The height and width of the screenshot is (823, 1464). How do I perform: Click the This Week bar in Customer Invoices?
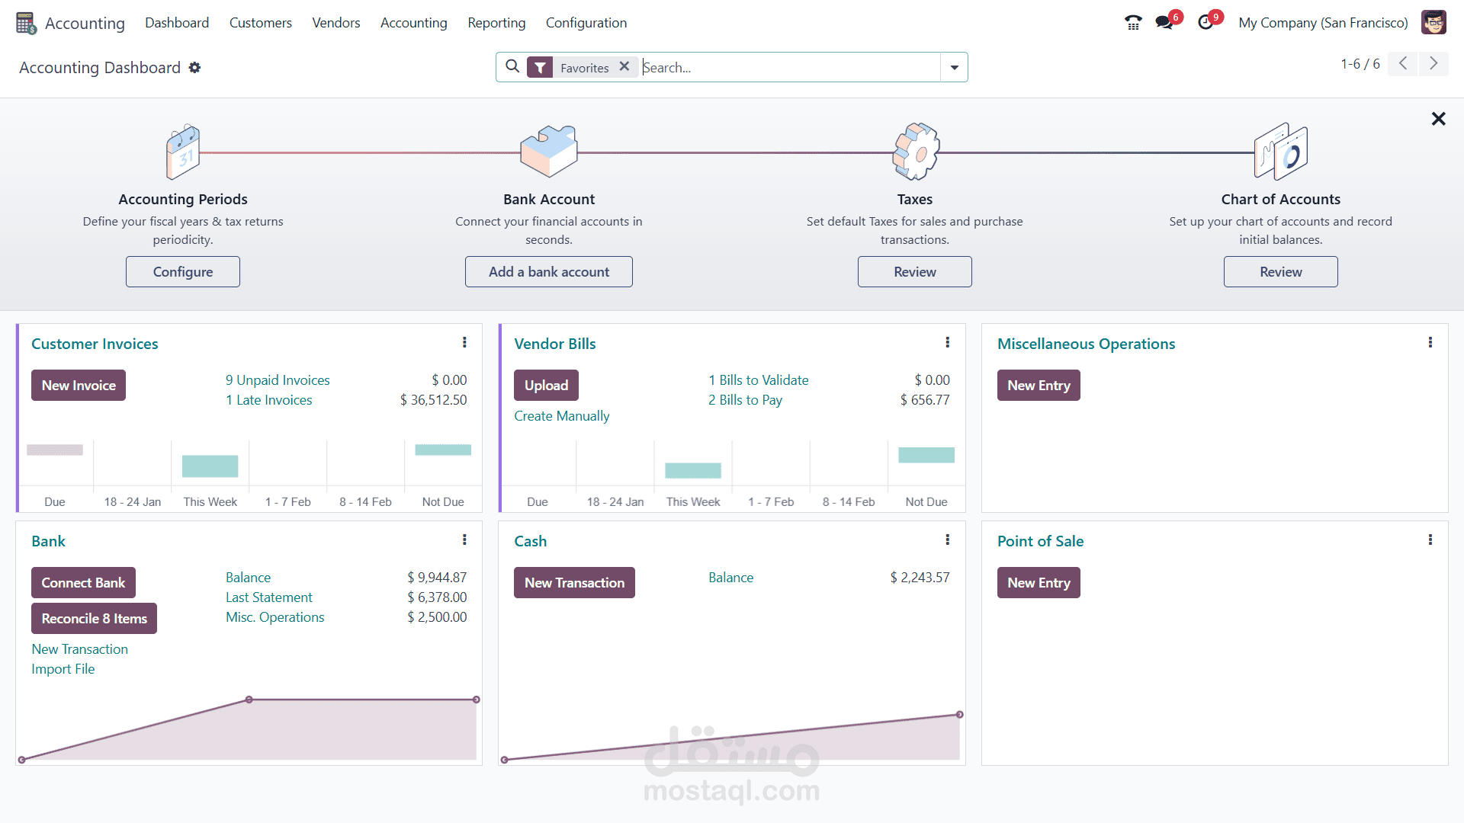210,466
